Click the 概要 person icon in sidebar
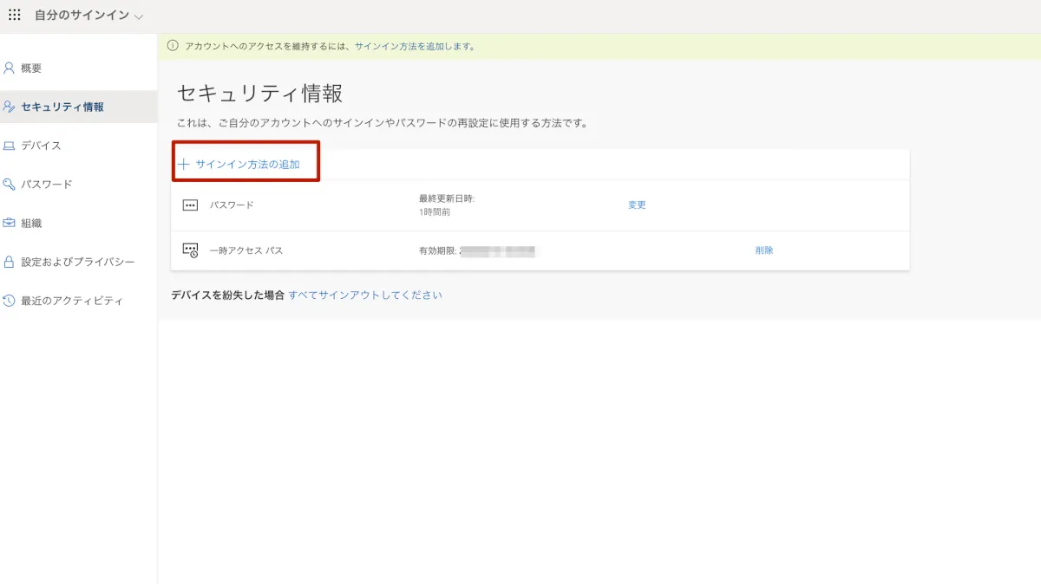 click(9, 68)
